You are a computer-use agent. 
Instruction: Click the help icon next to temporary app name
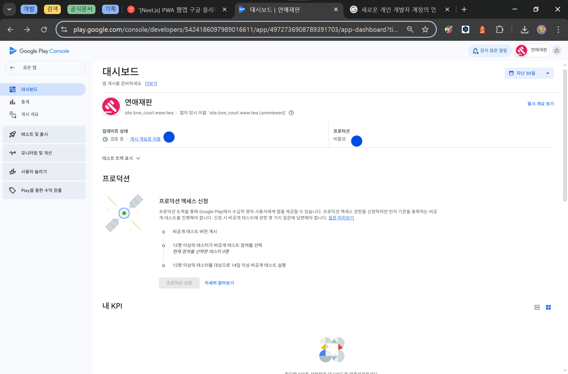click(291, 113)
